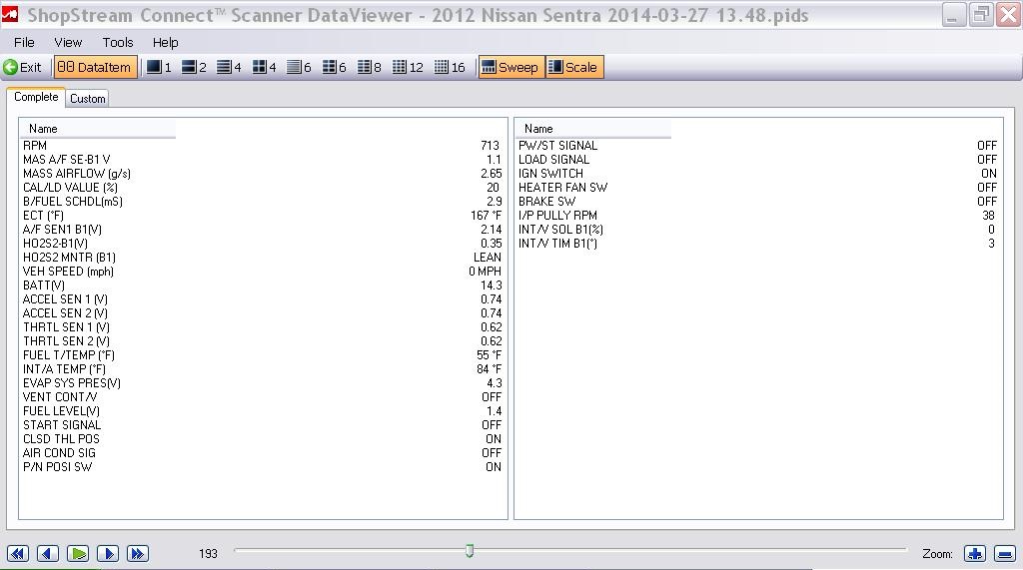1023x570 pixels.
Task: Select the LOAD SIGNAL row
Action: pos(758,160)
